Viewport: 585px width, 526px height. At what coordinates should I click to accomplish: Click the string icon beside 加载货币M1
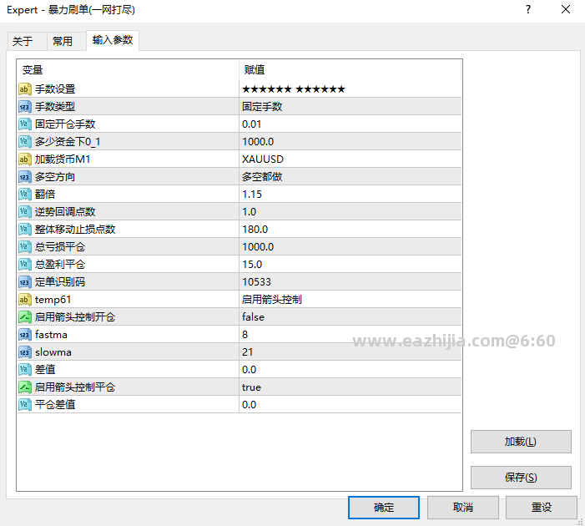point(25,159)
